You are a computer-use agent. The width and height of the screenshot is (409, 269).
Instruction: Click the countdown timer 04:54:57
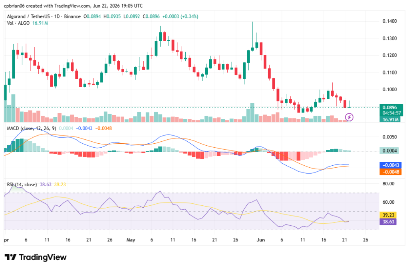click(x=391, y=113)
